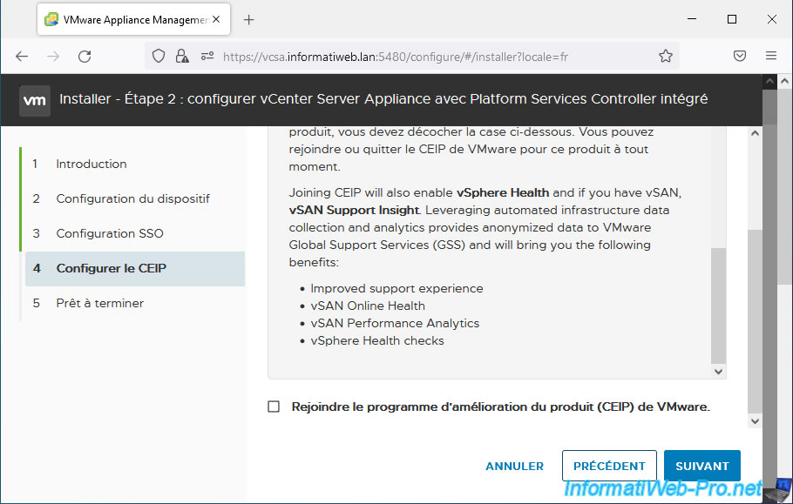Go to step 1 Introduction
The image size is (793, 504).
coord(91,165)
